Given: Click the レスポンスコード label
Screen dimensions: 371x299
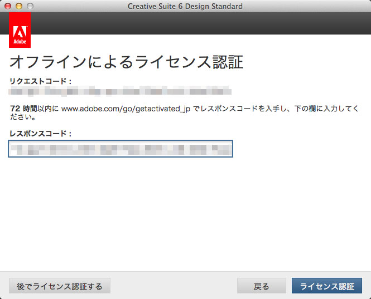Looking at the screenshot, I should coord(41,134).
